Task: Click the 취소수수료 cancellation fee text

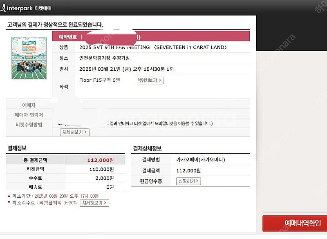Action: (x=44, y=203)
